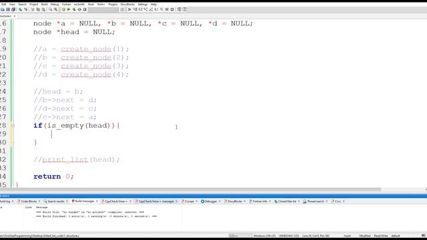Click the Build gear icon
The height and width of the screenshot is (240, 427).
[x=63, y=9]
